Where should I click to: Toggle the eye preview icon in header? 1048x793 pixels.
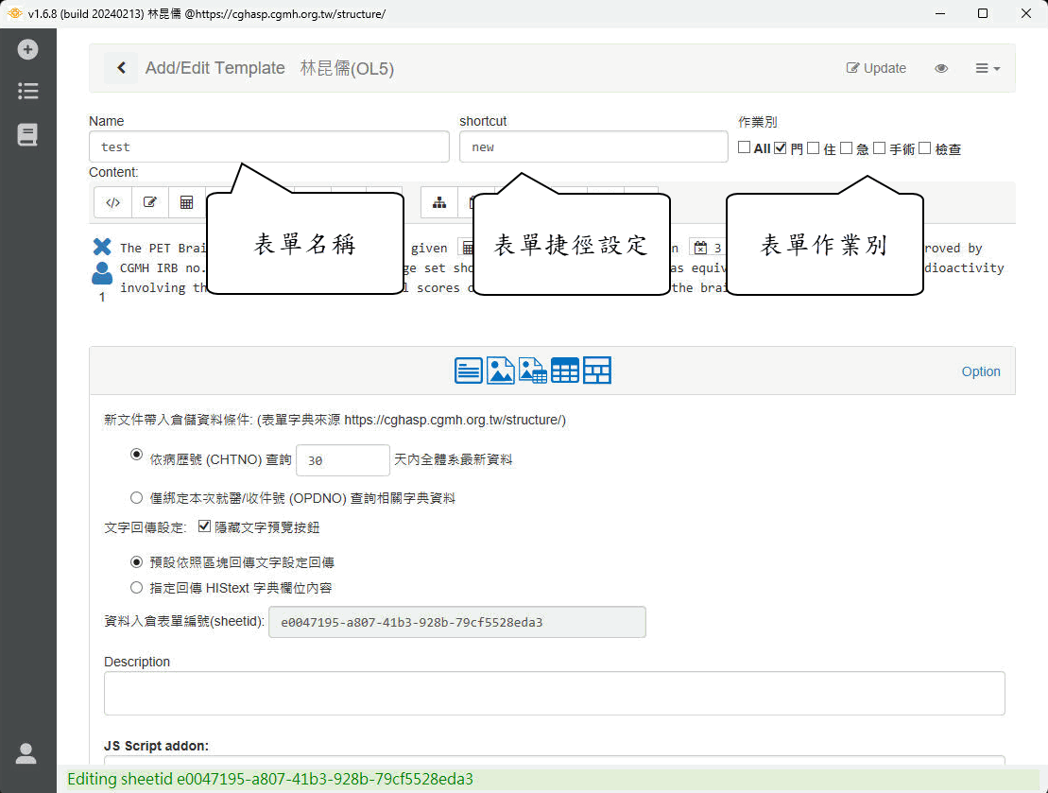pyautogui.click(x=941, y=68)
